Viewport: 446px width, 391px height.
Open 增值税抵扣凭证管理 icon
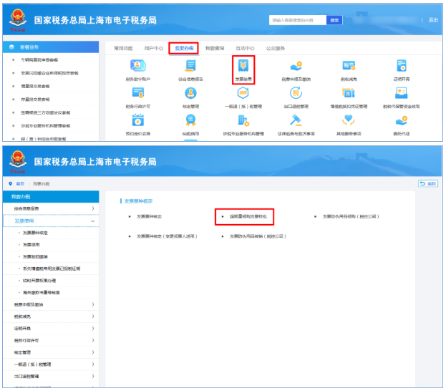349,93
